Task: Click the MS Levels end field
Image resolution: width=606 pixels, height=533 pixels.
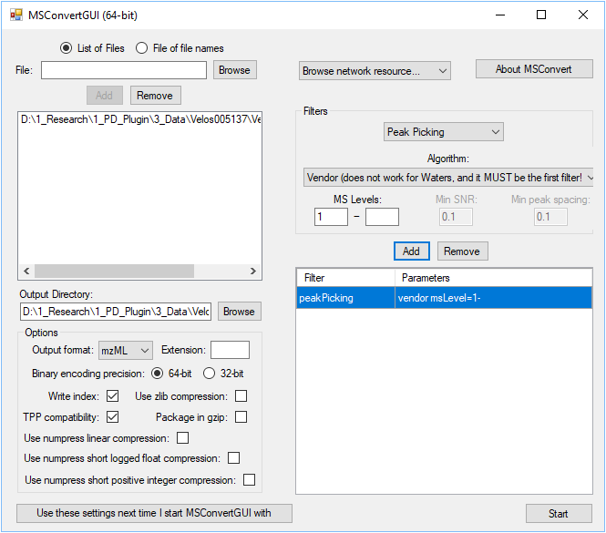Action: (382, 217)
